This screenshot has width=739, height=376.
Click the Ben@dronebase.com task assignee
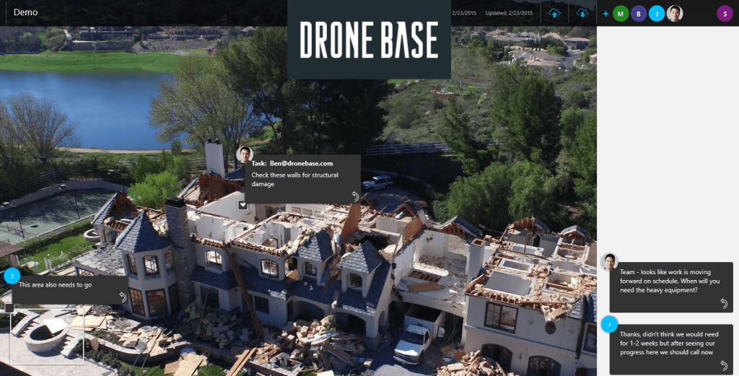(x=301, y=164)
